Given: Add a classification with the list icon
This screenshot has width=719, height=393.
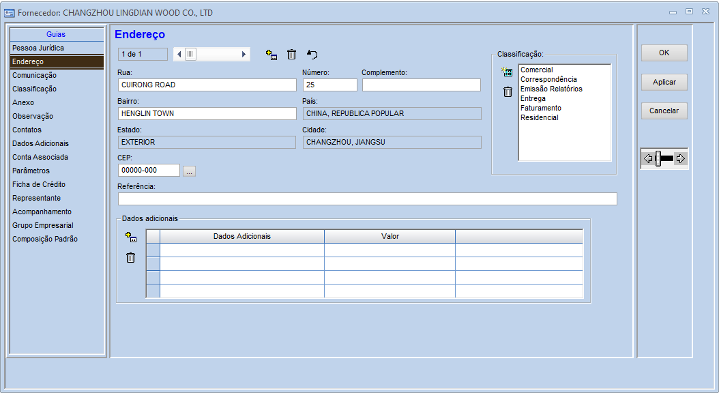Looking at the screenshot, I should click(507, 72).
